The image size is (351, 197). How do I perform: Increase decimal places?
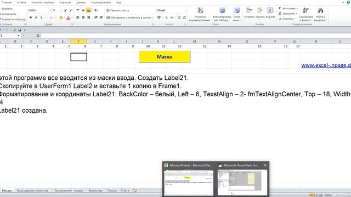pyautogui.click(x=179, y=18)
